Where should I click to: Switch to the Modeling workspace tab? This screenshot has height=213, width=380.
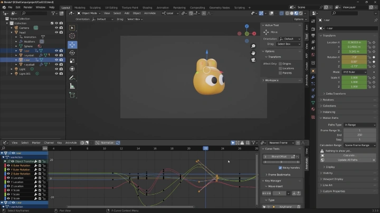80,7
